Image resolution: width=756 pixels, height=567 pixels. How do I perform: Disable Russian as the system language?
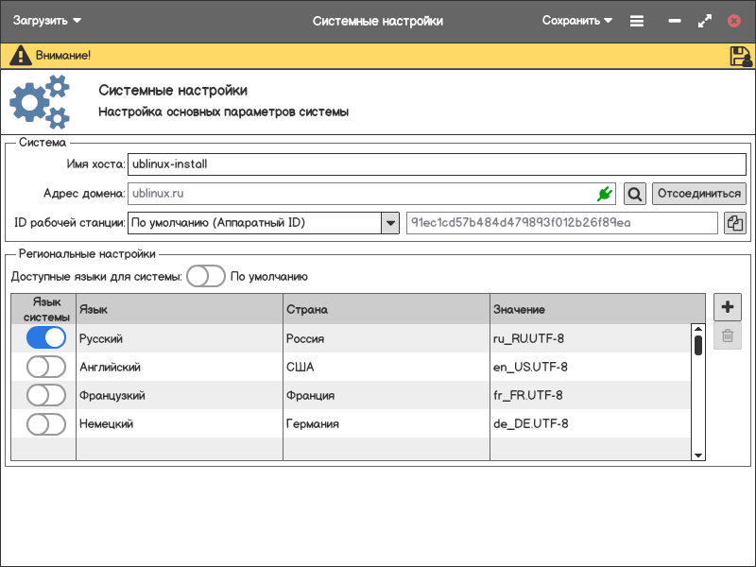45,338
